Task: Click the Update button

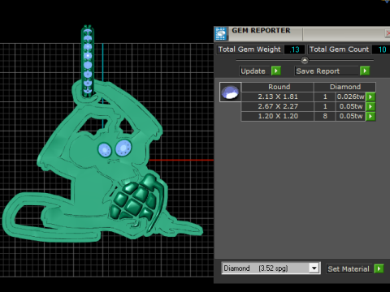Action: (x=255, y=71)
